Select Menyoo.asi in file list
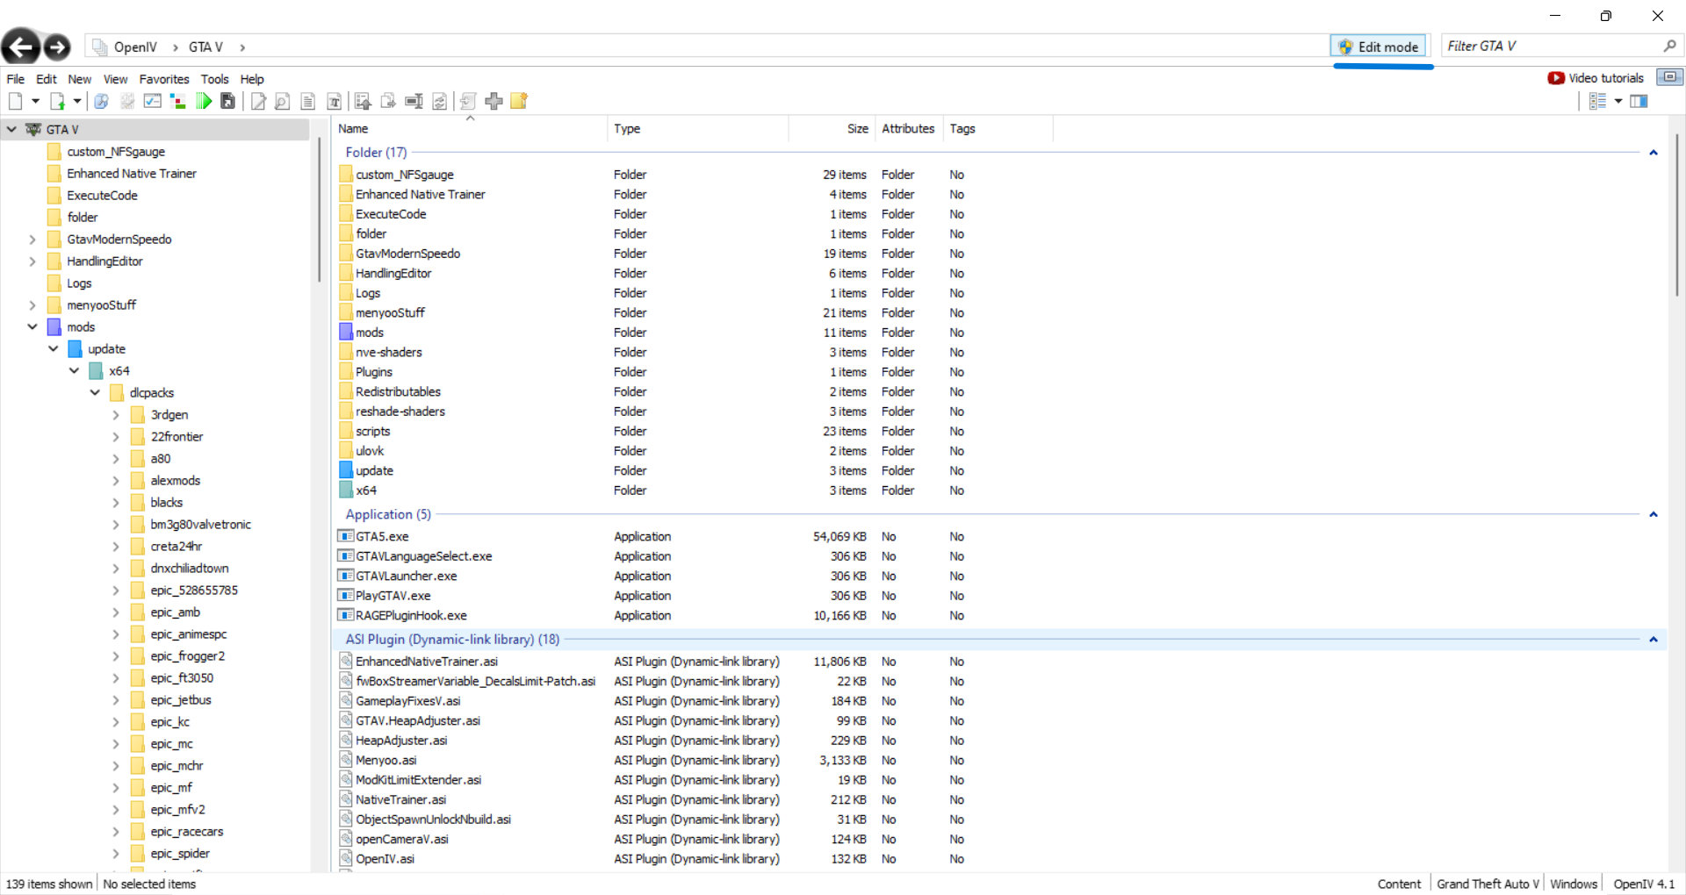The height and width of the screenshot is (895, 1686). [385, 761]
